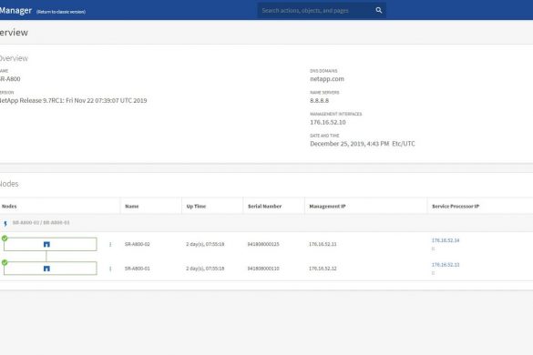The image size is (533, 355).
Task: Click serial number 941808000110
Action: [x=263, y=269]
